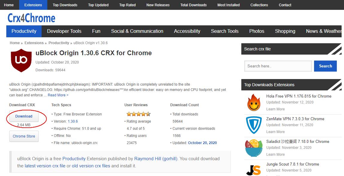The image size is (344, 176).
Task: Select the Accessibility category tab
Action: click(x=187, y=31)
